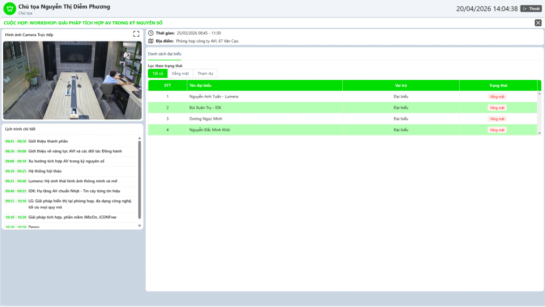Filter delegates by Tất cả

pos(158,74)
